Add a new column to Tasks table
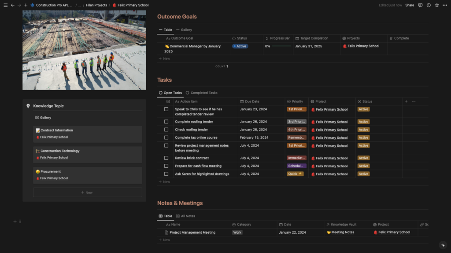This screenshot has height=253, width=451. (x=406, y=101)
